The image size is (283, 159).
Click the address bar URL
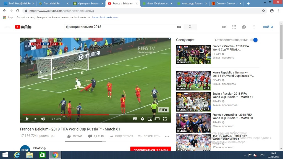(x=62, y=11)
